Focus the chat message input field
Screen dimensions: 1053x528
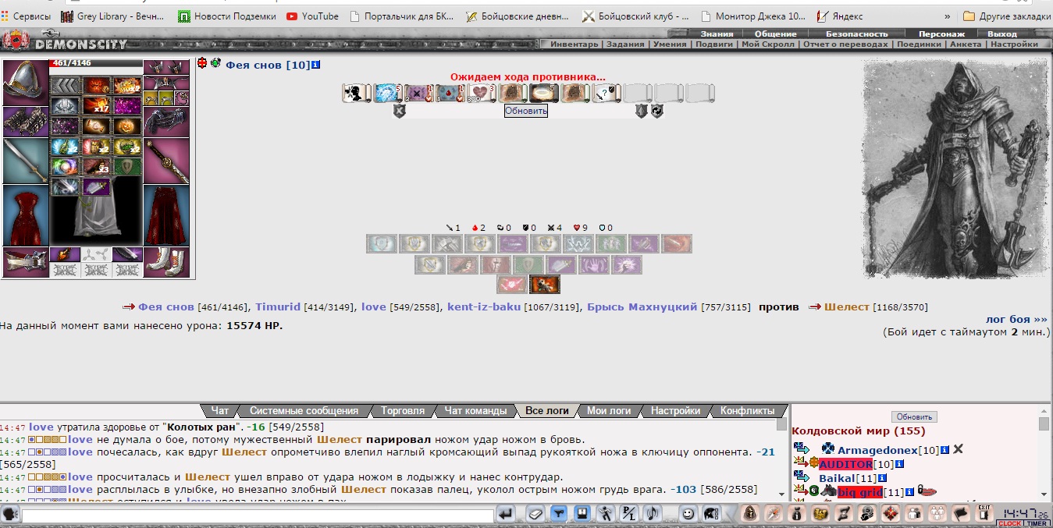pos(258,516)
